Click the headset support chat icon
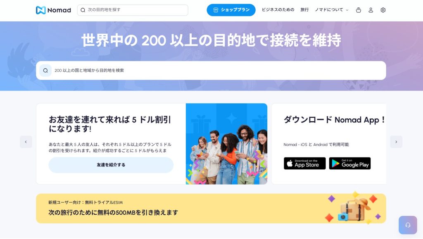This screenshot has height=239, width=423. pyautogui.click(x=408, y=225)
